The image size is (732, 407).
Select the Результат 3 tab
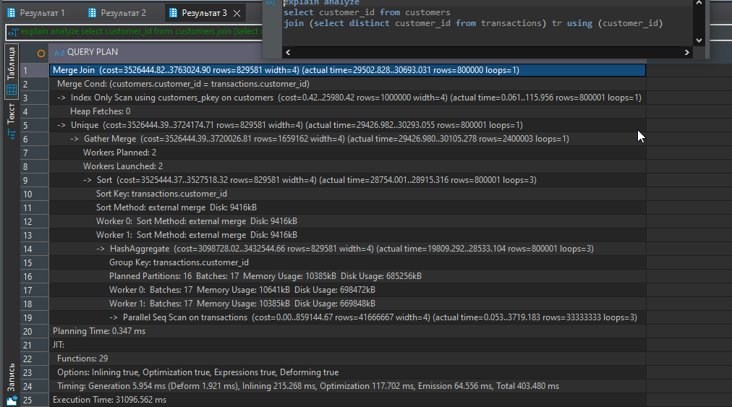point(198,13)
